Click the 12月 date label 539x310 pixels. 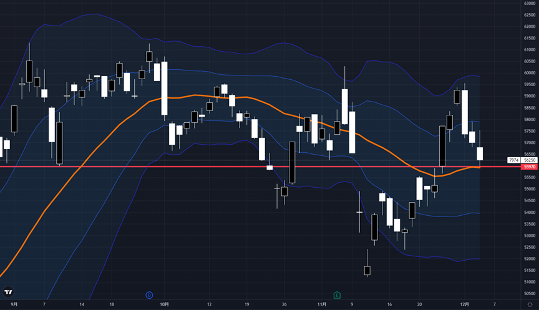tap(464, 304)
